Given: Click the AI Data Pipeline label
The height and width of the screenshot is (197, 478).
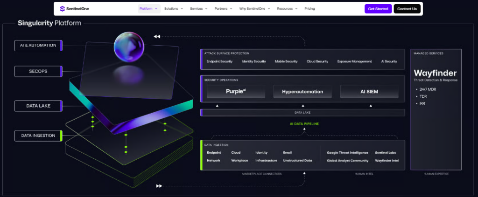Looking at the screenshot, I should [x=304, y=124].
